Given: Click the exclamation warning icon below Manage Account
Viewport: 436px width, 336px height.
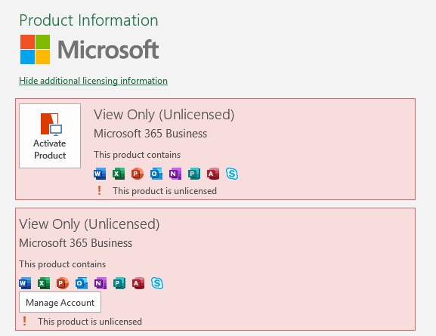Looking at the screenshot, I should [24, 321].
